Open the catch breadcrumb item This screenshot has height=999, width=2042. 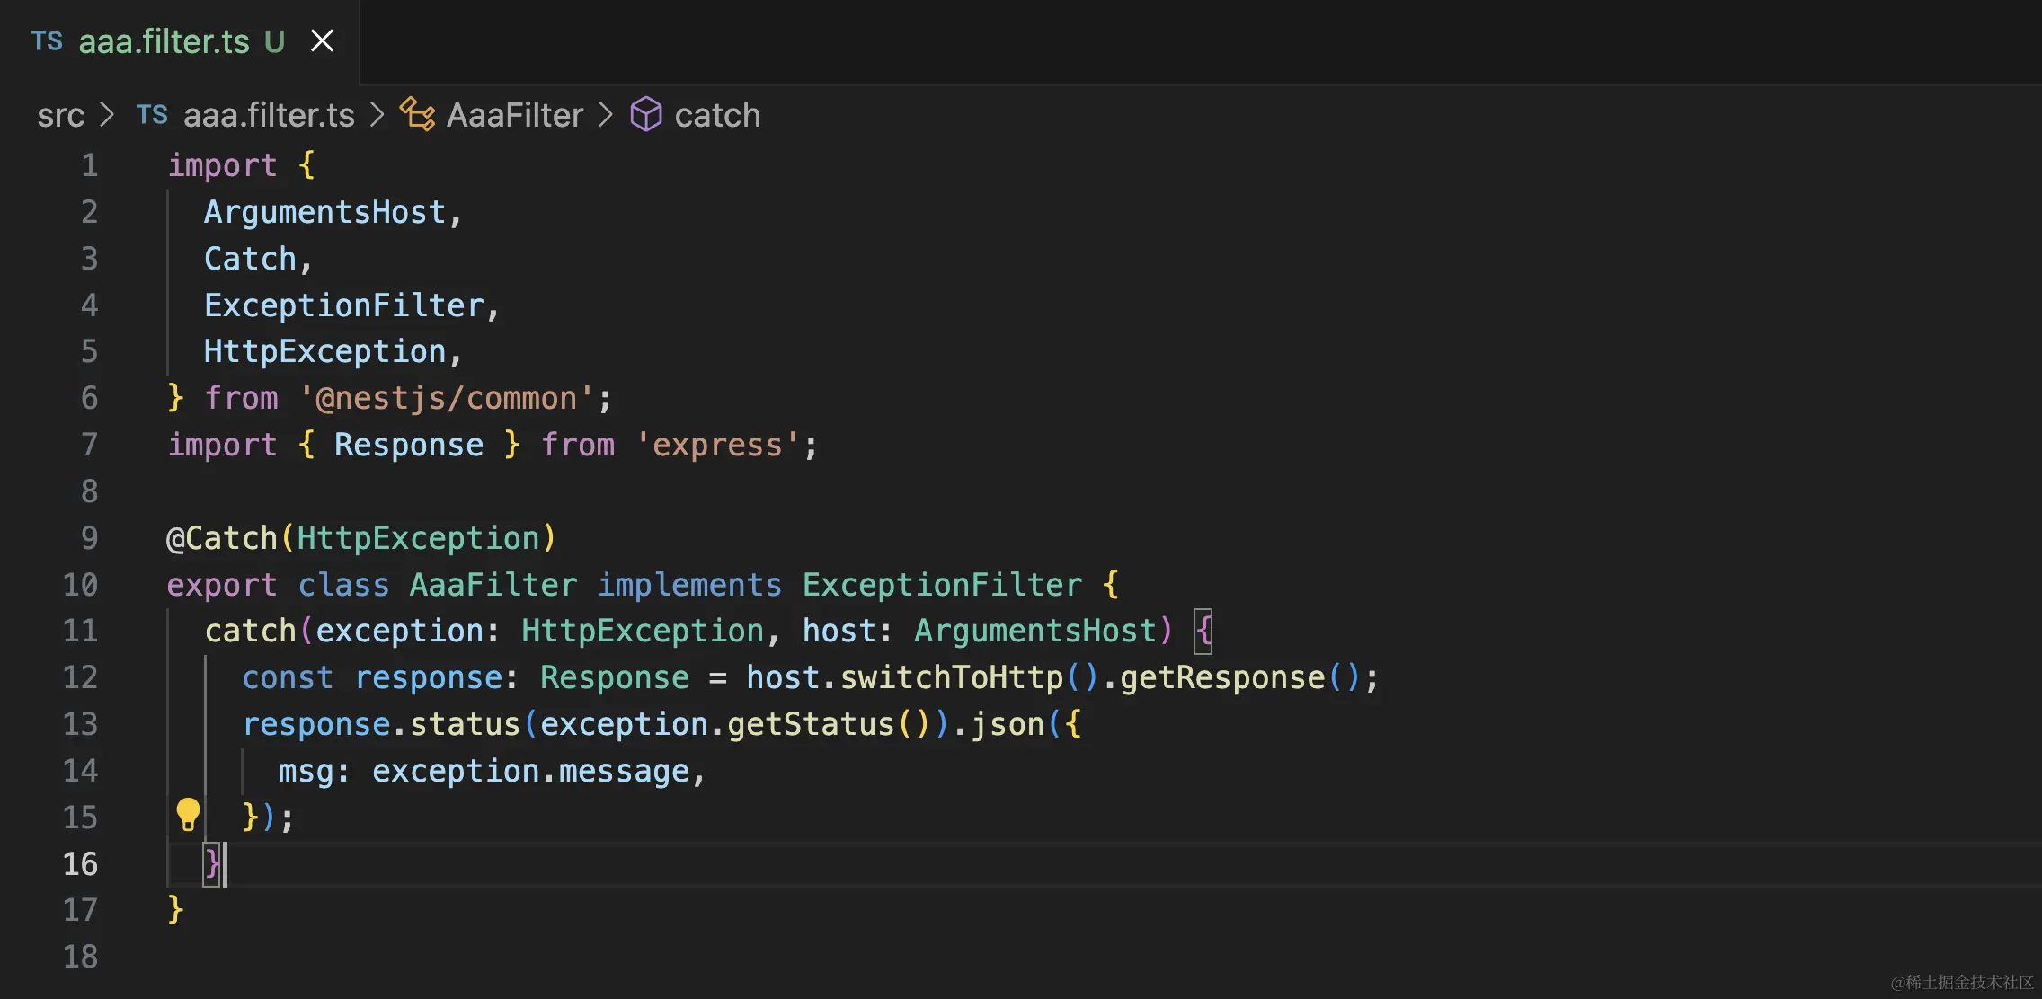[x=717, y=115]
